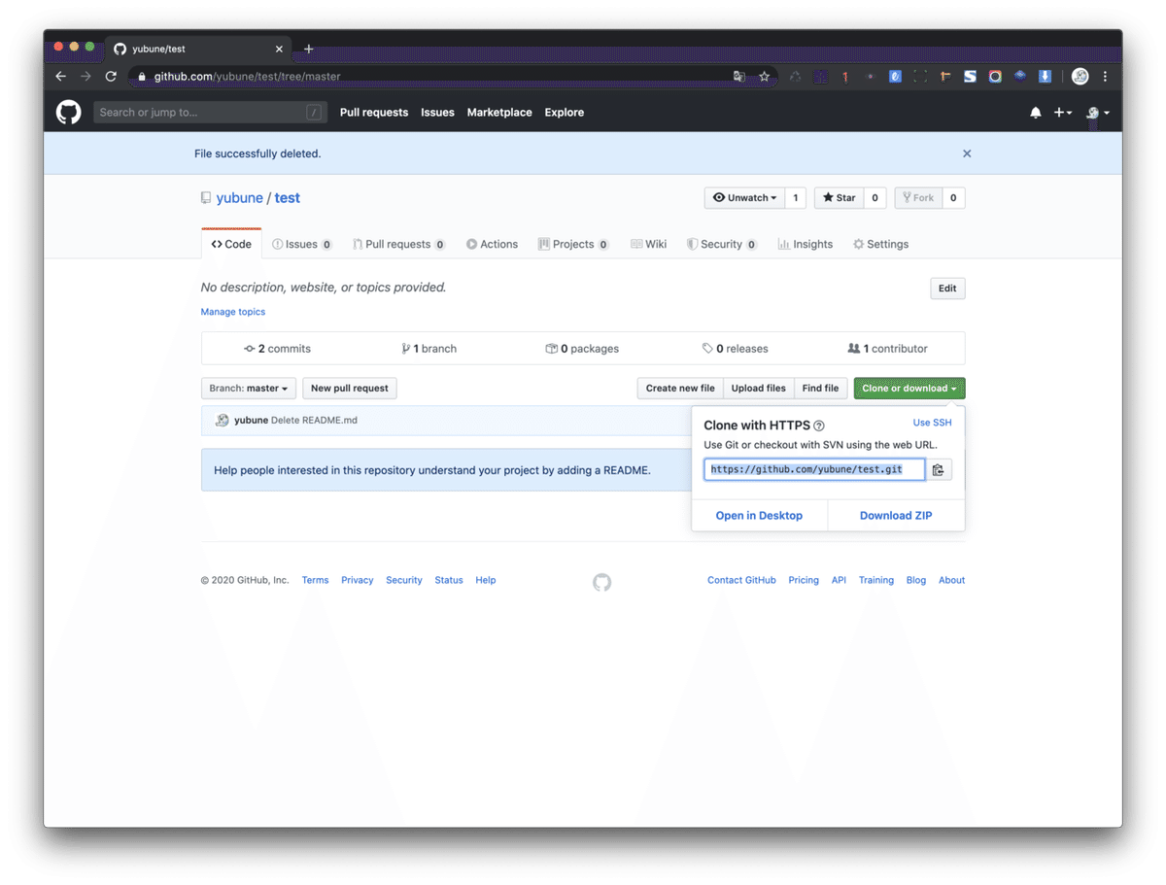Open the Settings tab
1166x885 pixels.
click(x=880, y=245)
